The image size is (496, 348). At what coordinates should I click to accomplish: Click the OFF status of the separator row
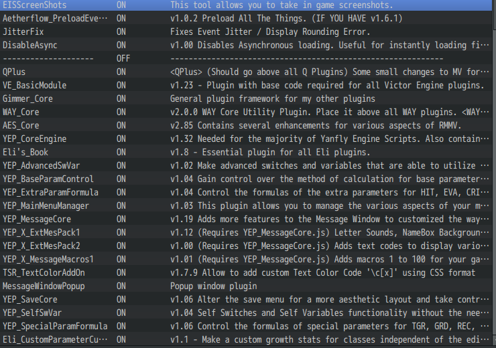tap(123, 58)
